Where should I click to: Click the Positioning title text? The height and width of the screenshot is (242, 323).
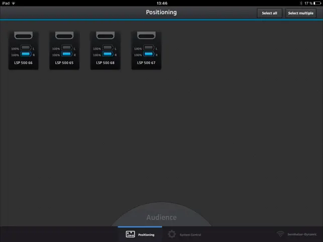tap(161, 13)
